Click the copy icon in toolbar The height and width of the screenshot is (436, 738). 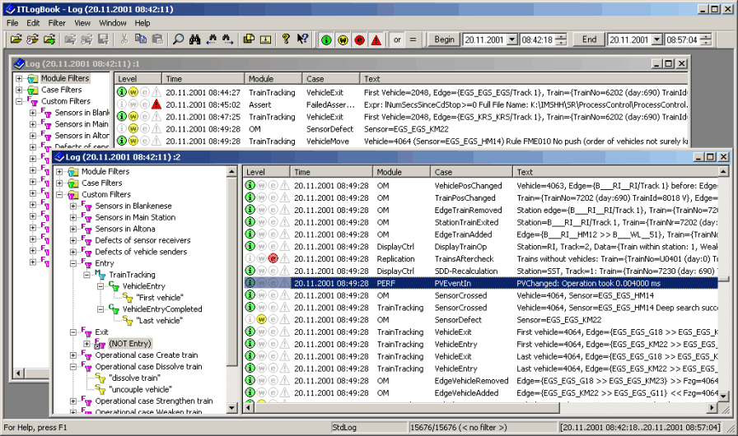[x=140, y=39]
